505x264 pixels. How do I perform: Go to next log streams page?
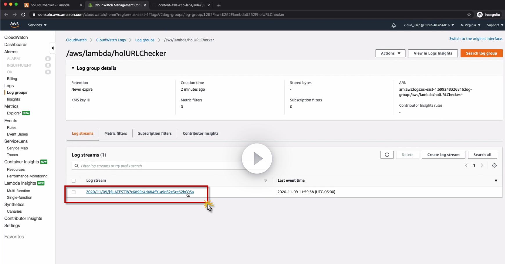(482, 165)
